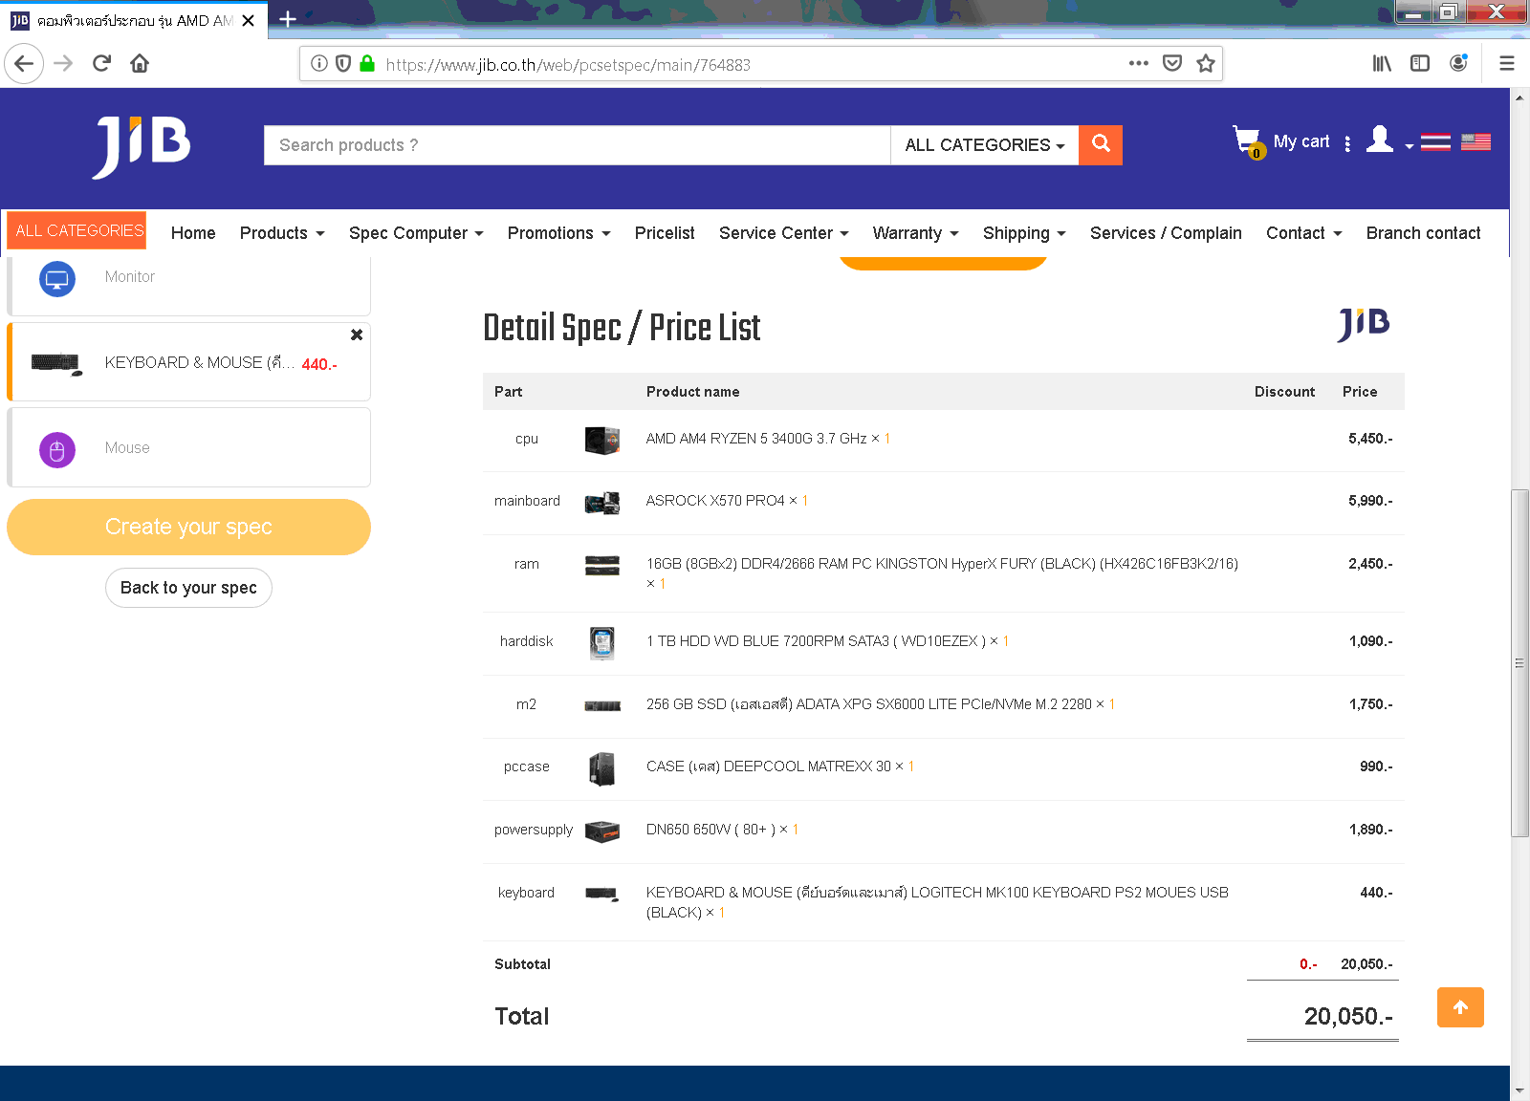
Task: Click the WD Blue hard disk thumbnail
Action: coord(602,643)
